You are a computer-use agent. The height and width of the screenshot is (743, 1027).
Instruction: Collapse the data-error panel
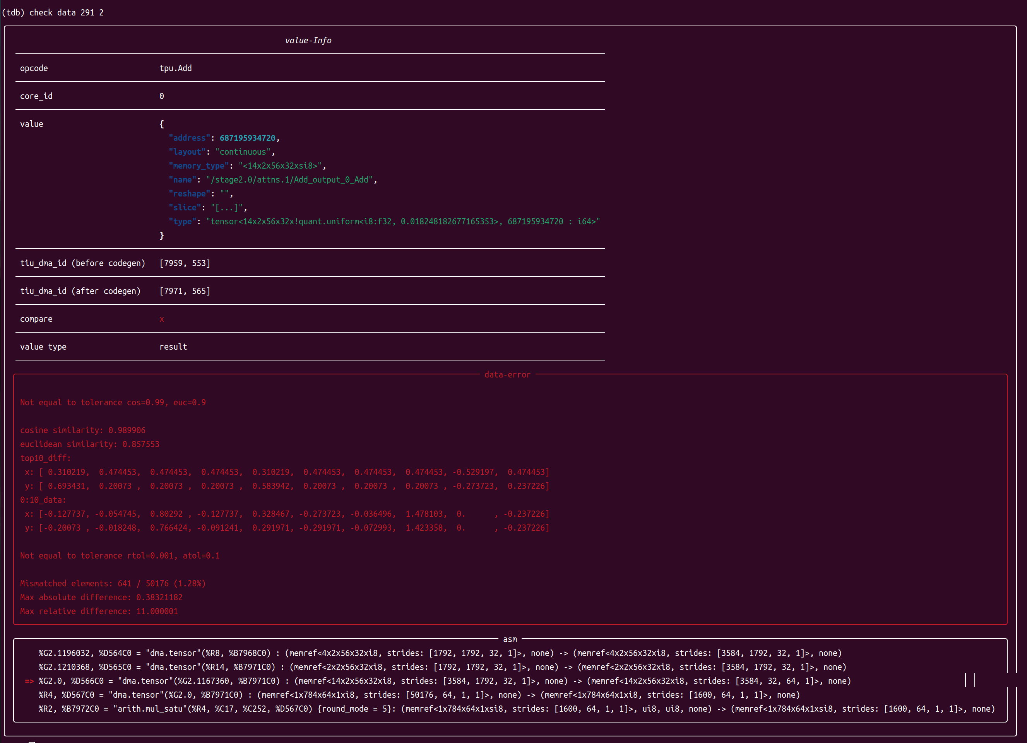[507, 374]
